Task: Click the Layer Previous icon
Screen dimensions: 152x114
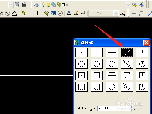Action: pos(142,5)
